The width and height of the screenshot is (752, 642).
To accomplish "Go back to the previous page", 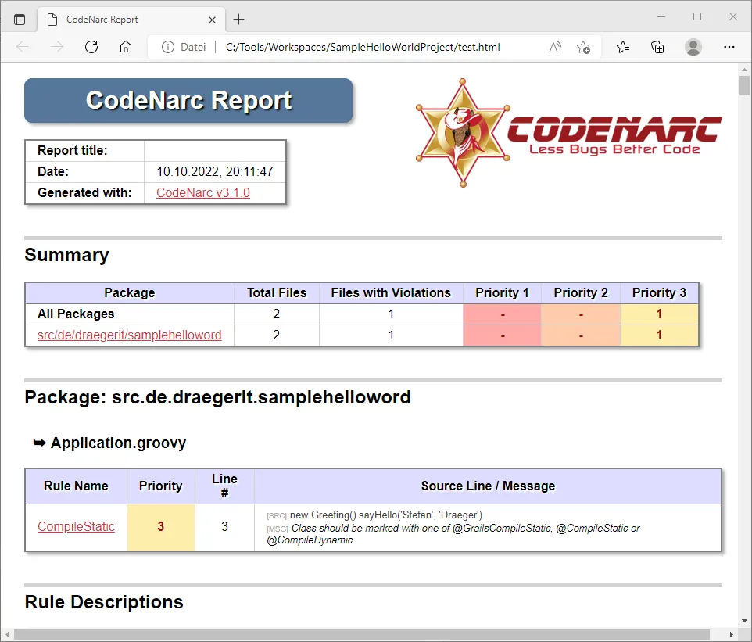I will (x=22, y=47).
